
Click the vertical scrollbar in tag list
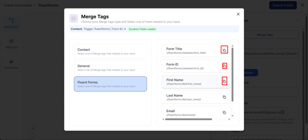[x=232, y=75]
